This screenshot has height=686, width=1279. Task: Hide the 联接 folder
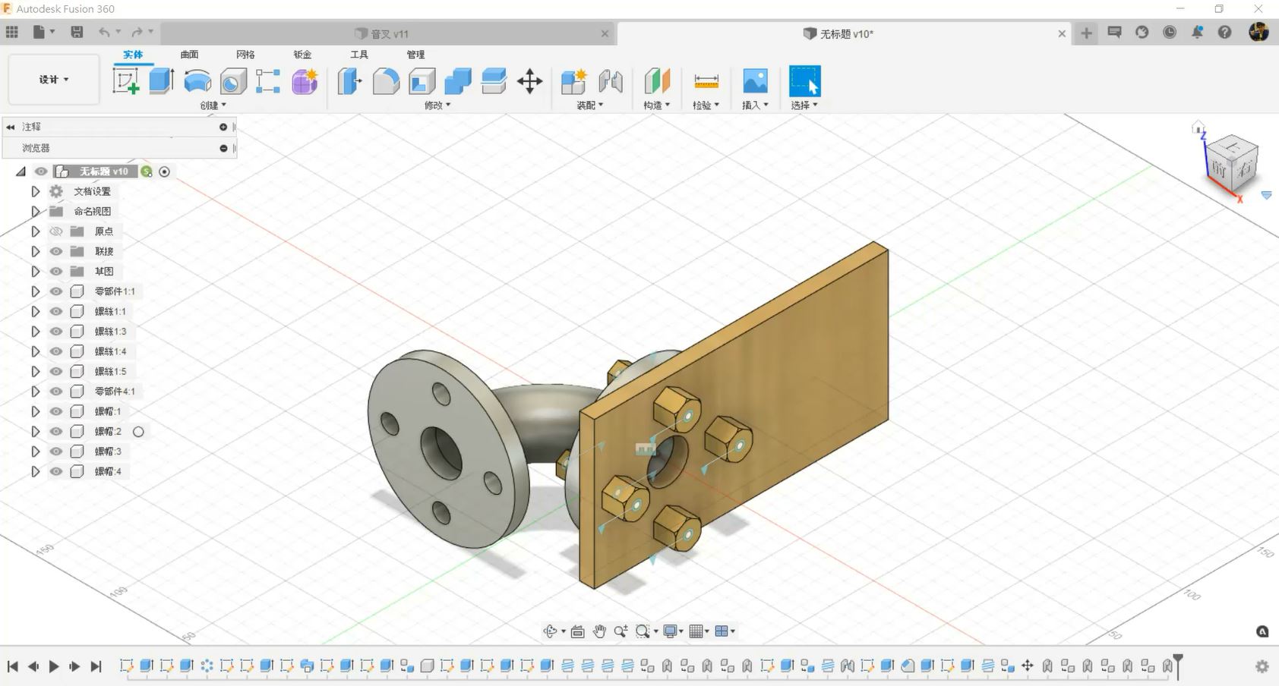56,251
